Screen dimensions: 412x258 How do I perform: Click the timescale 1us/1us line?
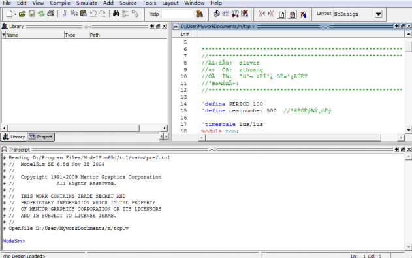(x=232, y=124)
